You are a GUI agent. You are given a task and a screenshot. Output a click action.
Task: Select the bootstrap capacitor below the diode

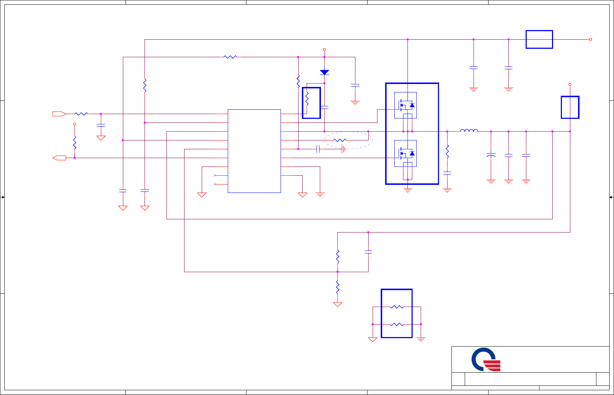coord(324,107)
